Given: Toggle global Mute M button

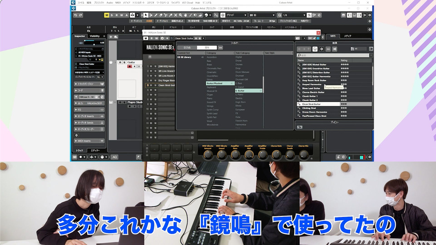Looking at the screenshot, I should [x=106, y=15].
